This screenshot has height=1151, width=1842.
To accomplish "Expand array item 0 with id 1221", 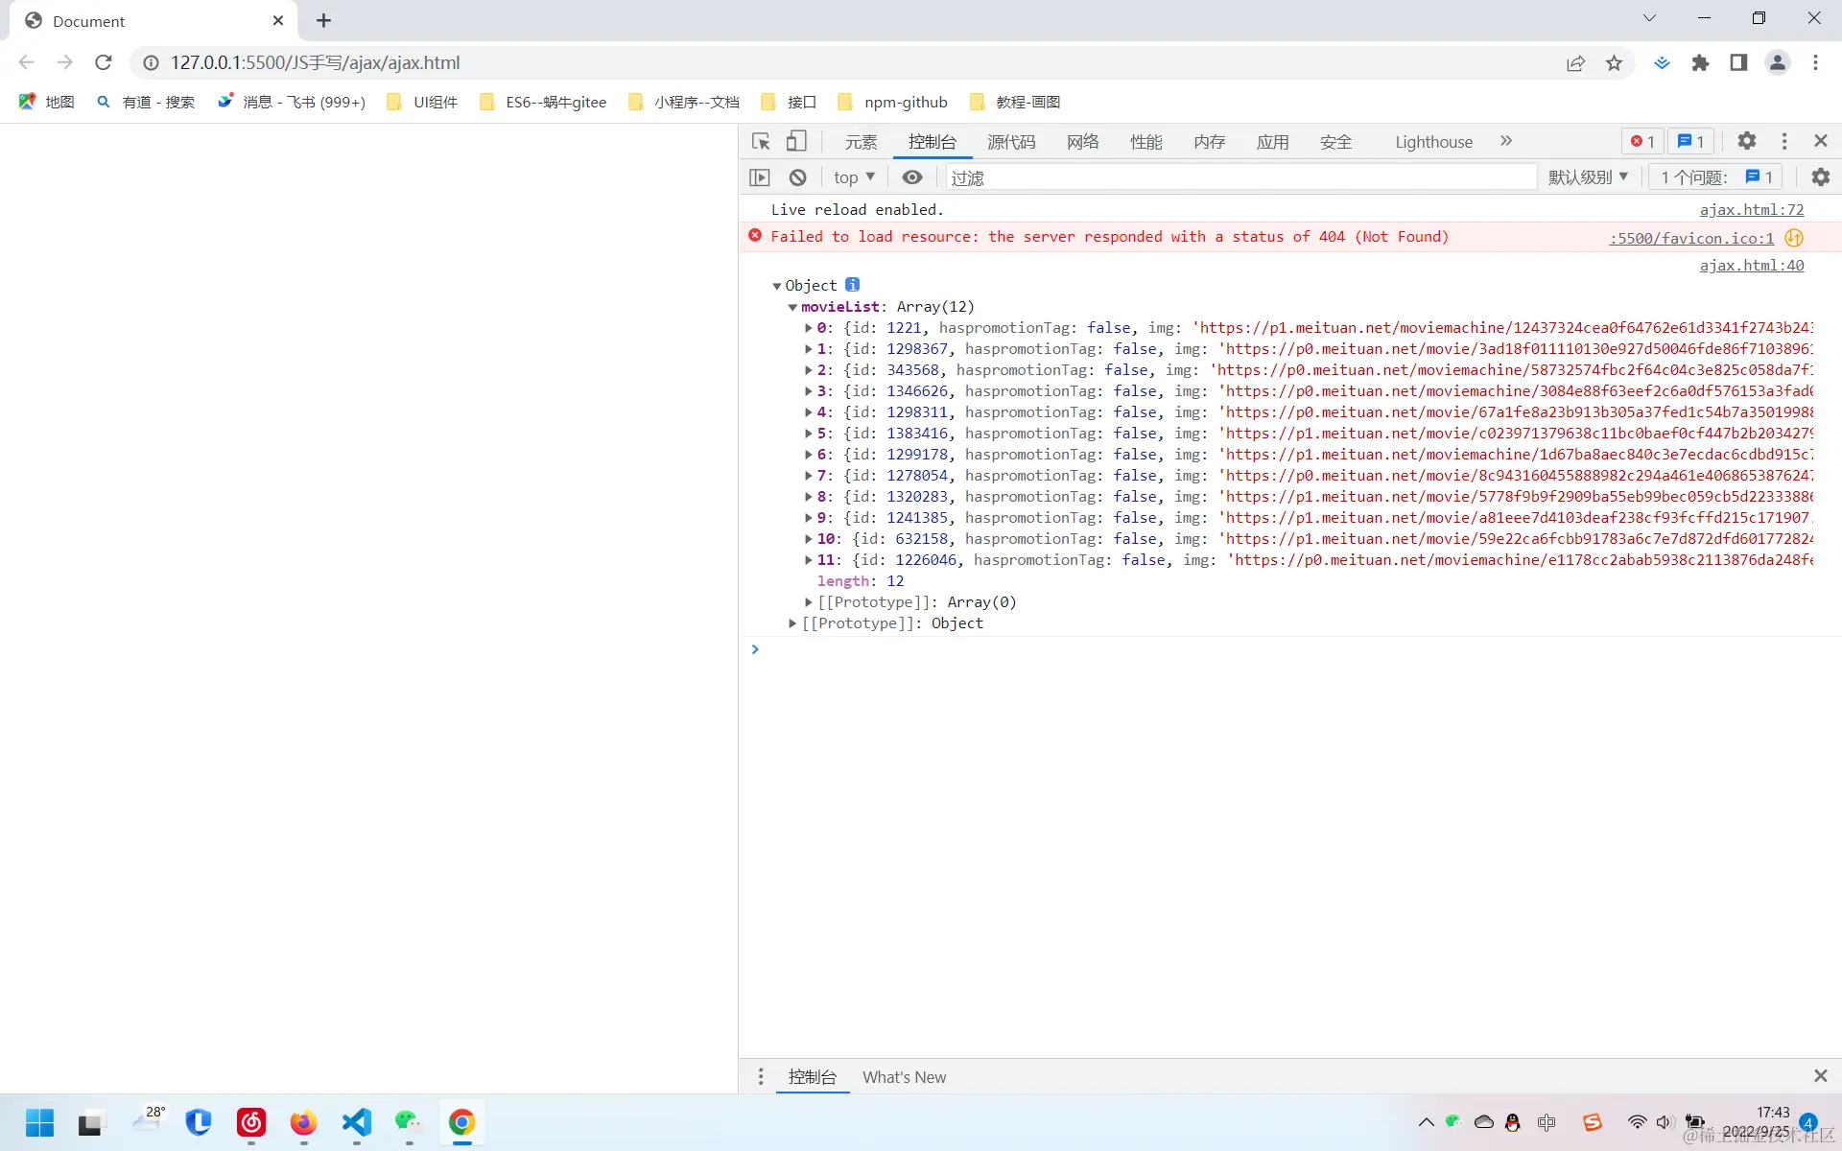I will 809,328.
